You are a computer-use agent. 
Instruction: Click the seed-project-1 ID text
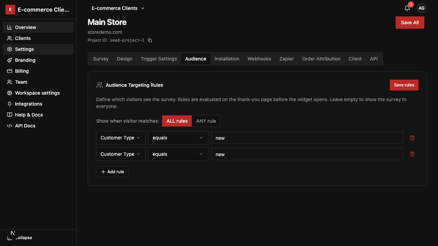click(x=127, y=40)
